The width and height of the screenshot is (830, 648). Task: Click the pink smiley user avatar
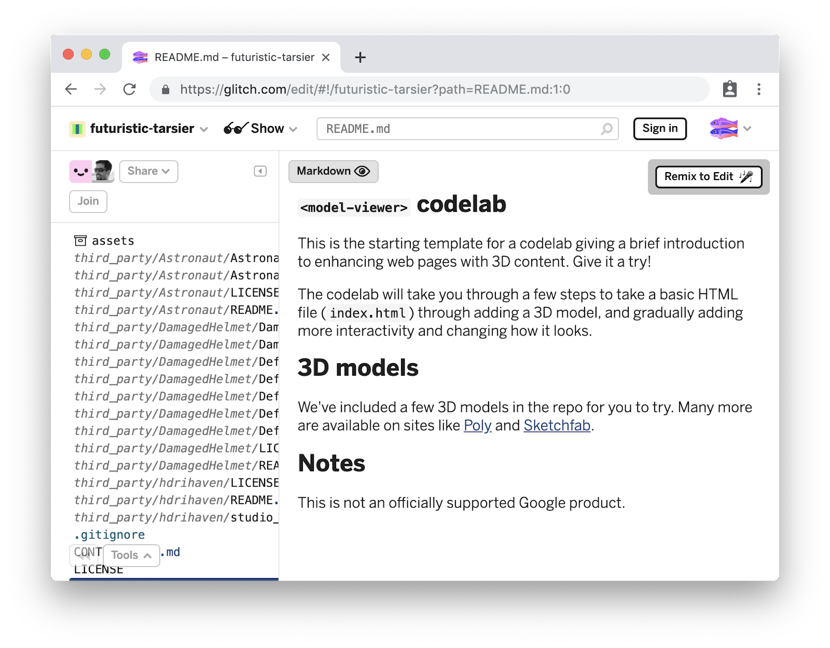click(x=80, y=171)
